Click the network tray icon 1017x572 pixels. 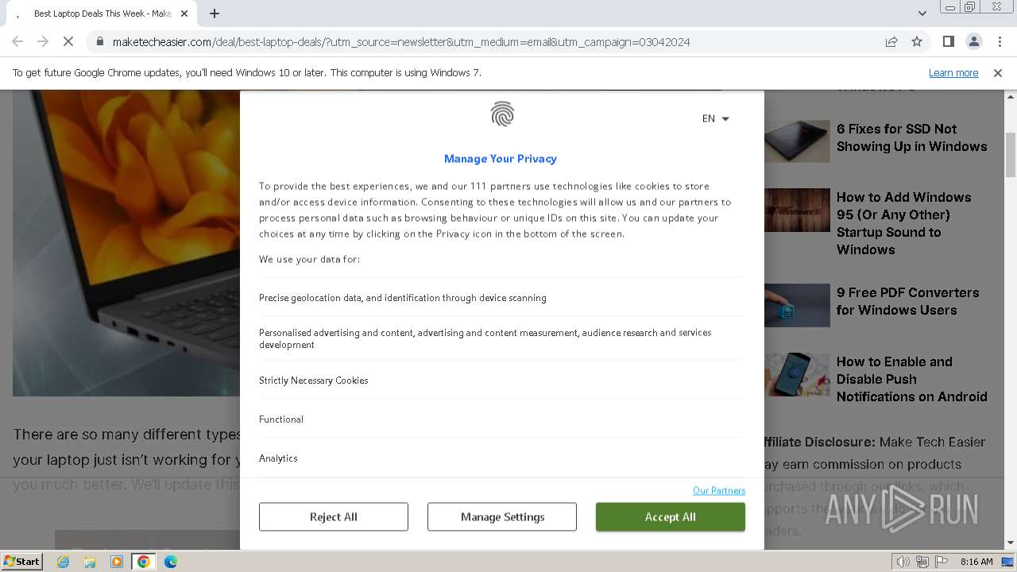922,562
